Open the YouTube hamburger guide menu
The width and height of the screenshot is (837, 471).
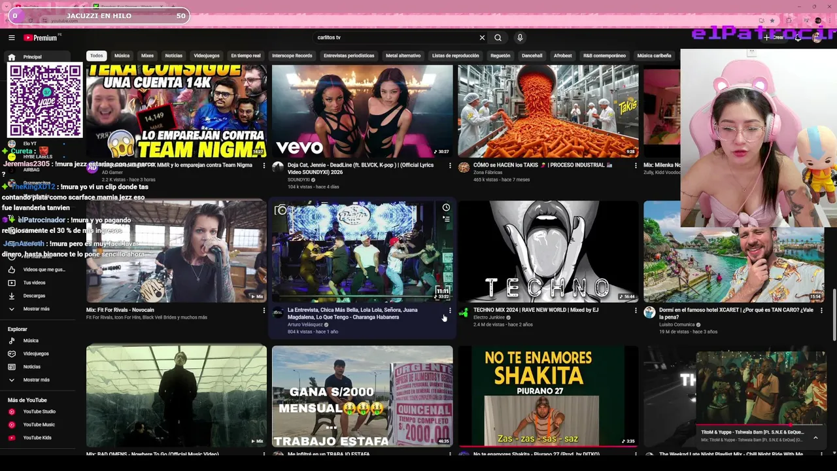(x=11, y=38)
